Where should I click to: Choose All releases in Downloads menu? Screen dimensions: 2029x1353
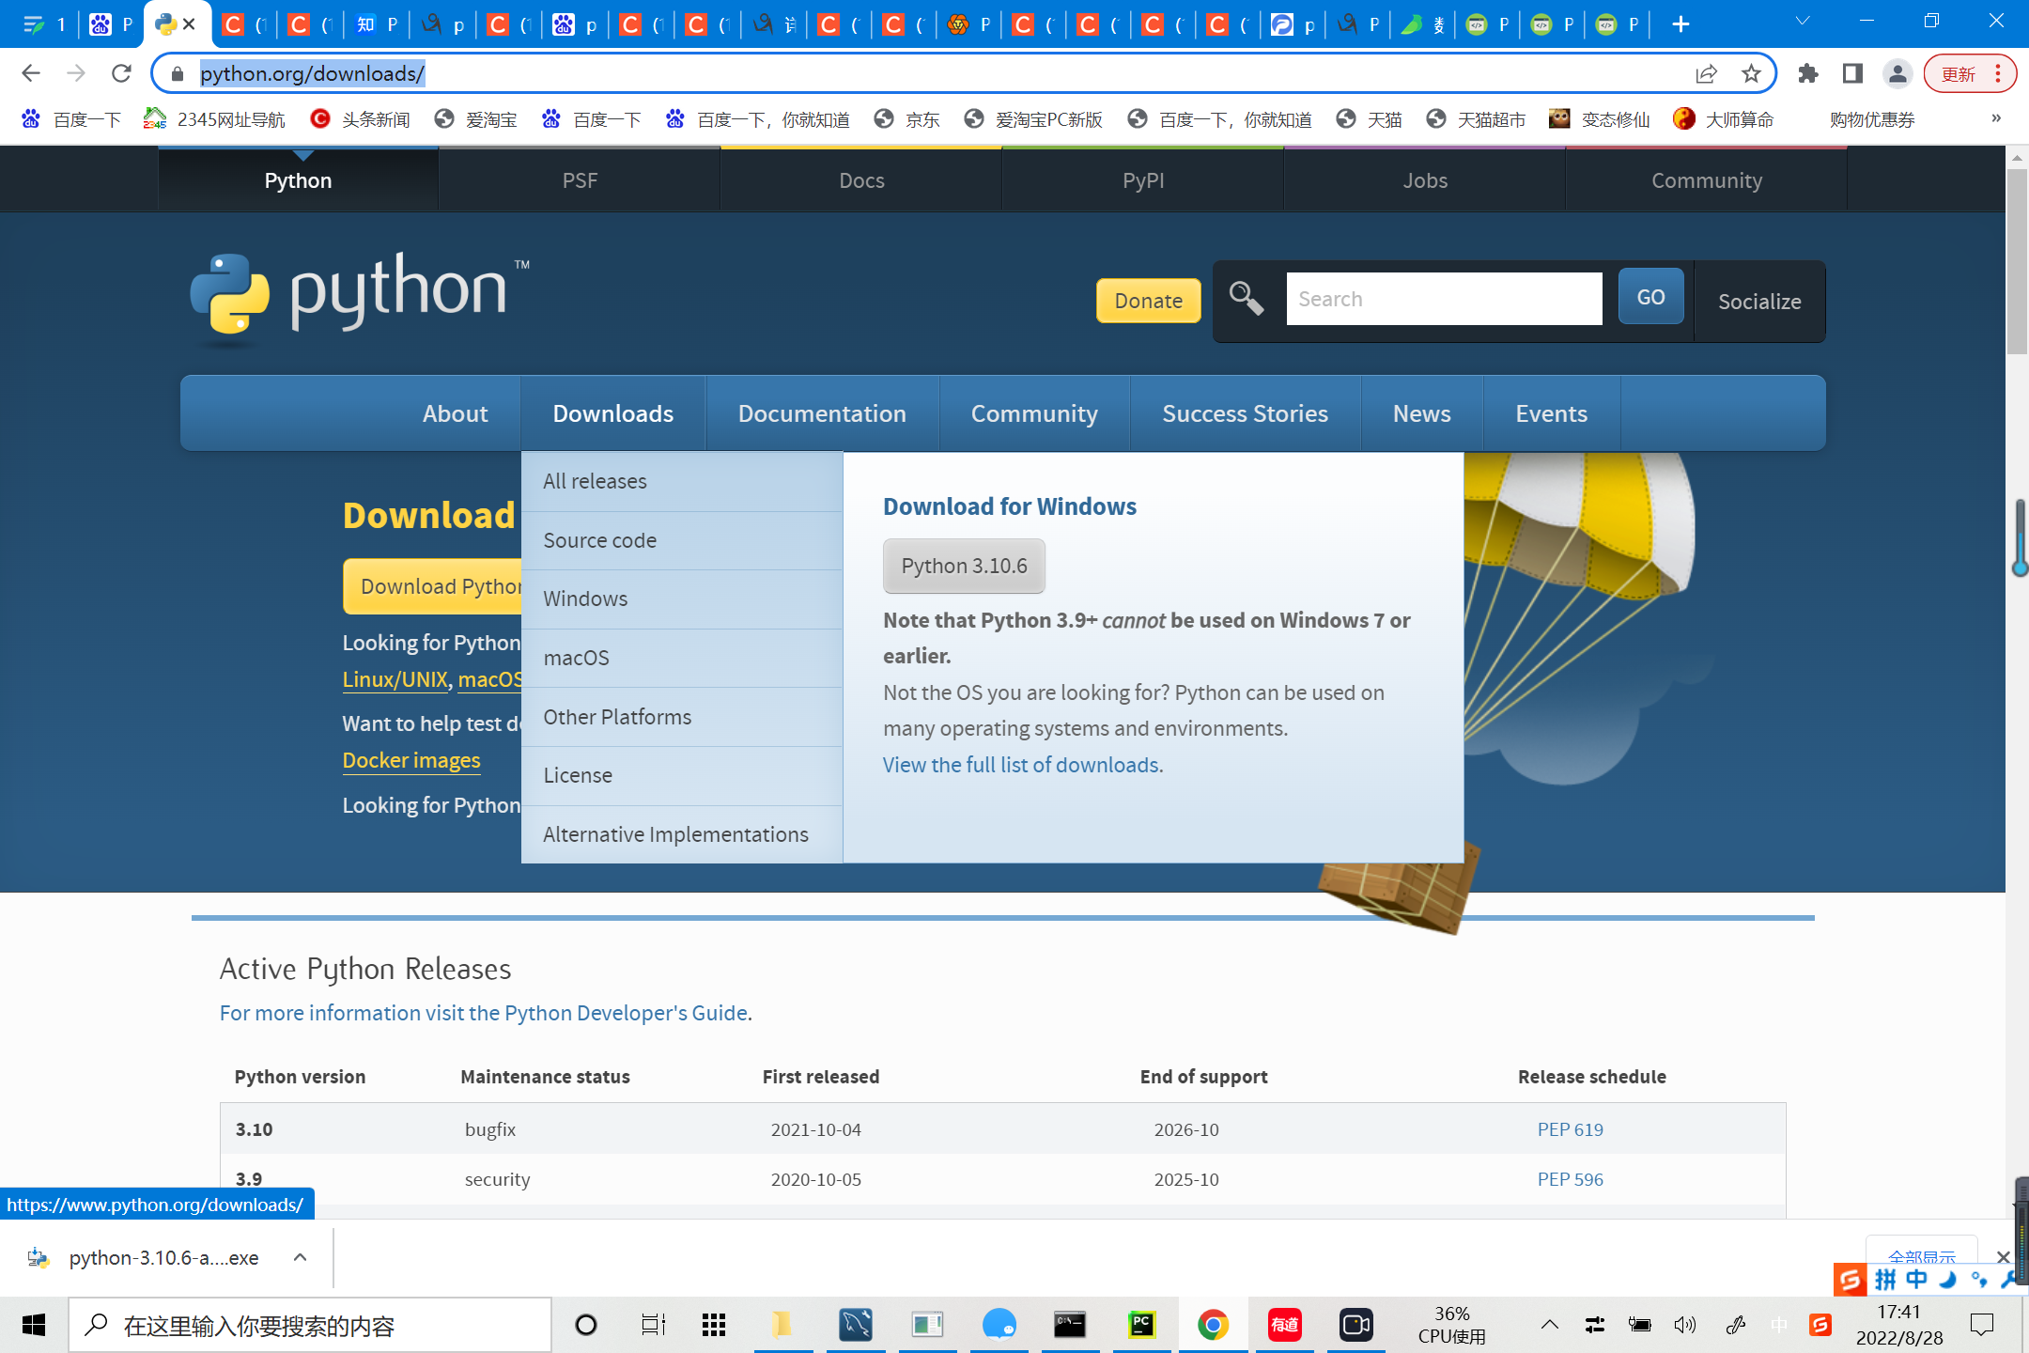pos(682,481)
